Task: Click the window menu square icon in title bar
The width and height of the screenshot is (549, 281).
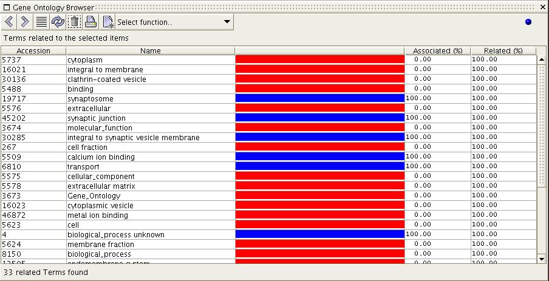Action: coord(6,7)
